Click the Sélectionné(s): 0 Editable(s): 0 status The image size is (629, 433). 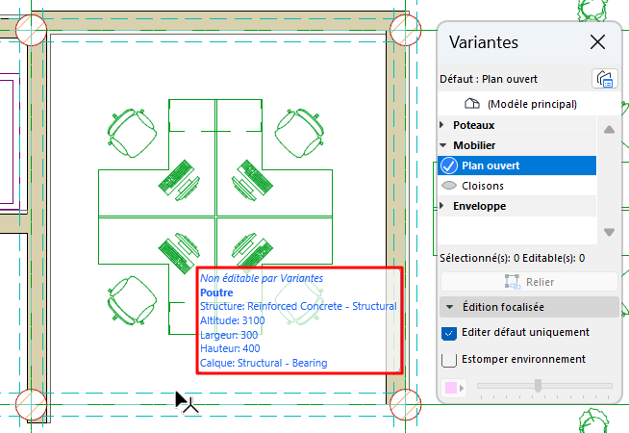[513, 258]
